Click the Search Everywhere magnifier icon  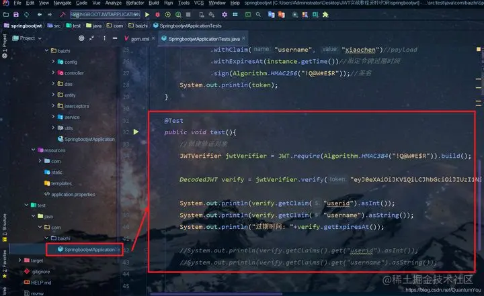[258, 15]
